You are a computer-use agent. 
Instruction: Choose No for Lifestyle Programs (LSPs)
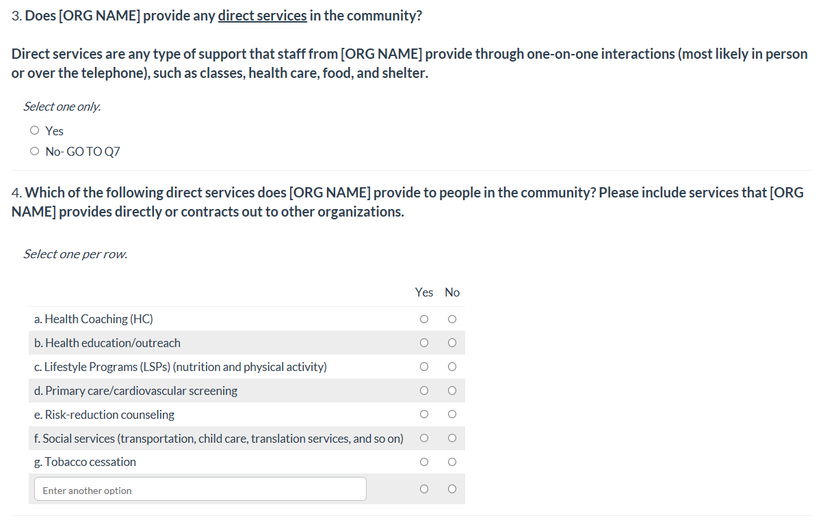coord(451,367)
